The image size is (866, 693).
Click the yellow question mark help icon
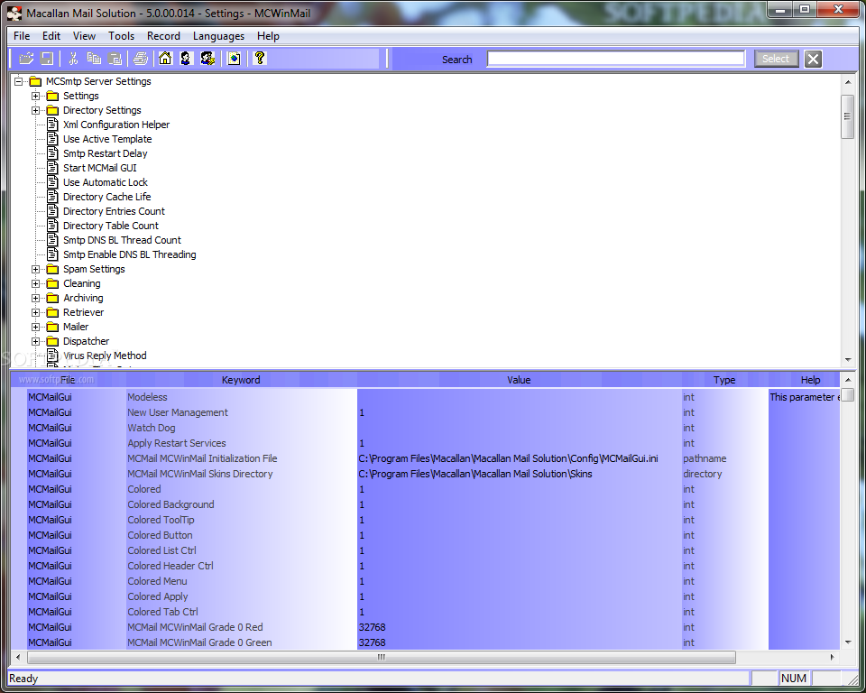260,58
